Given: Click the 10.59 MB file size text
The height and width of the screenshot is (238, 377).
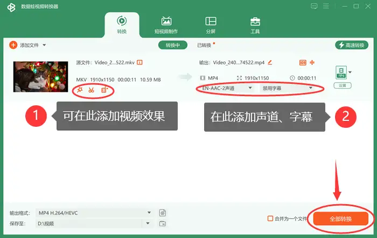Looking at the screenshot, I should 150,80.
